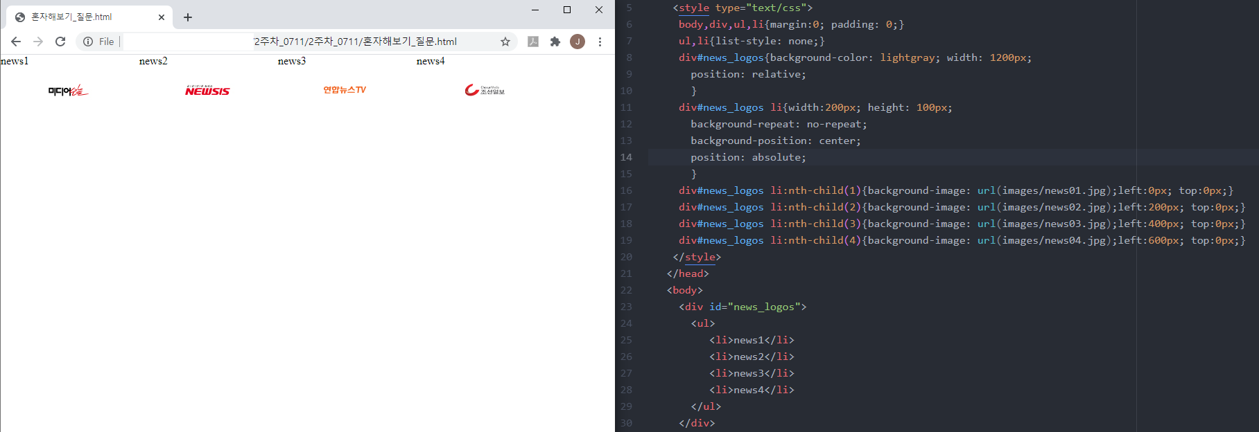Click the <ul> tag line in editor
Viewport: 1259px width, 432px height.
click(x=703, y=323)
